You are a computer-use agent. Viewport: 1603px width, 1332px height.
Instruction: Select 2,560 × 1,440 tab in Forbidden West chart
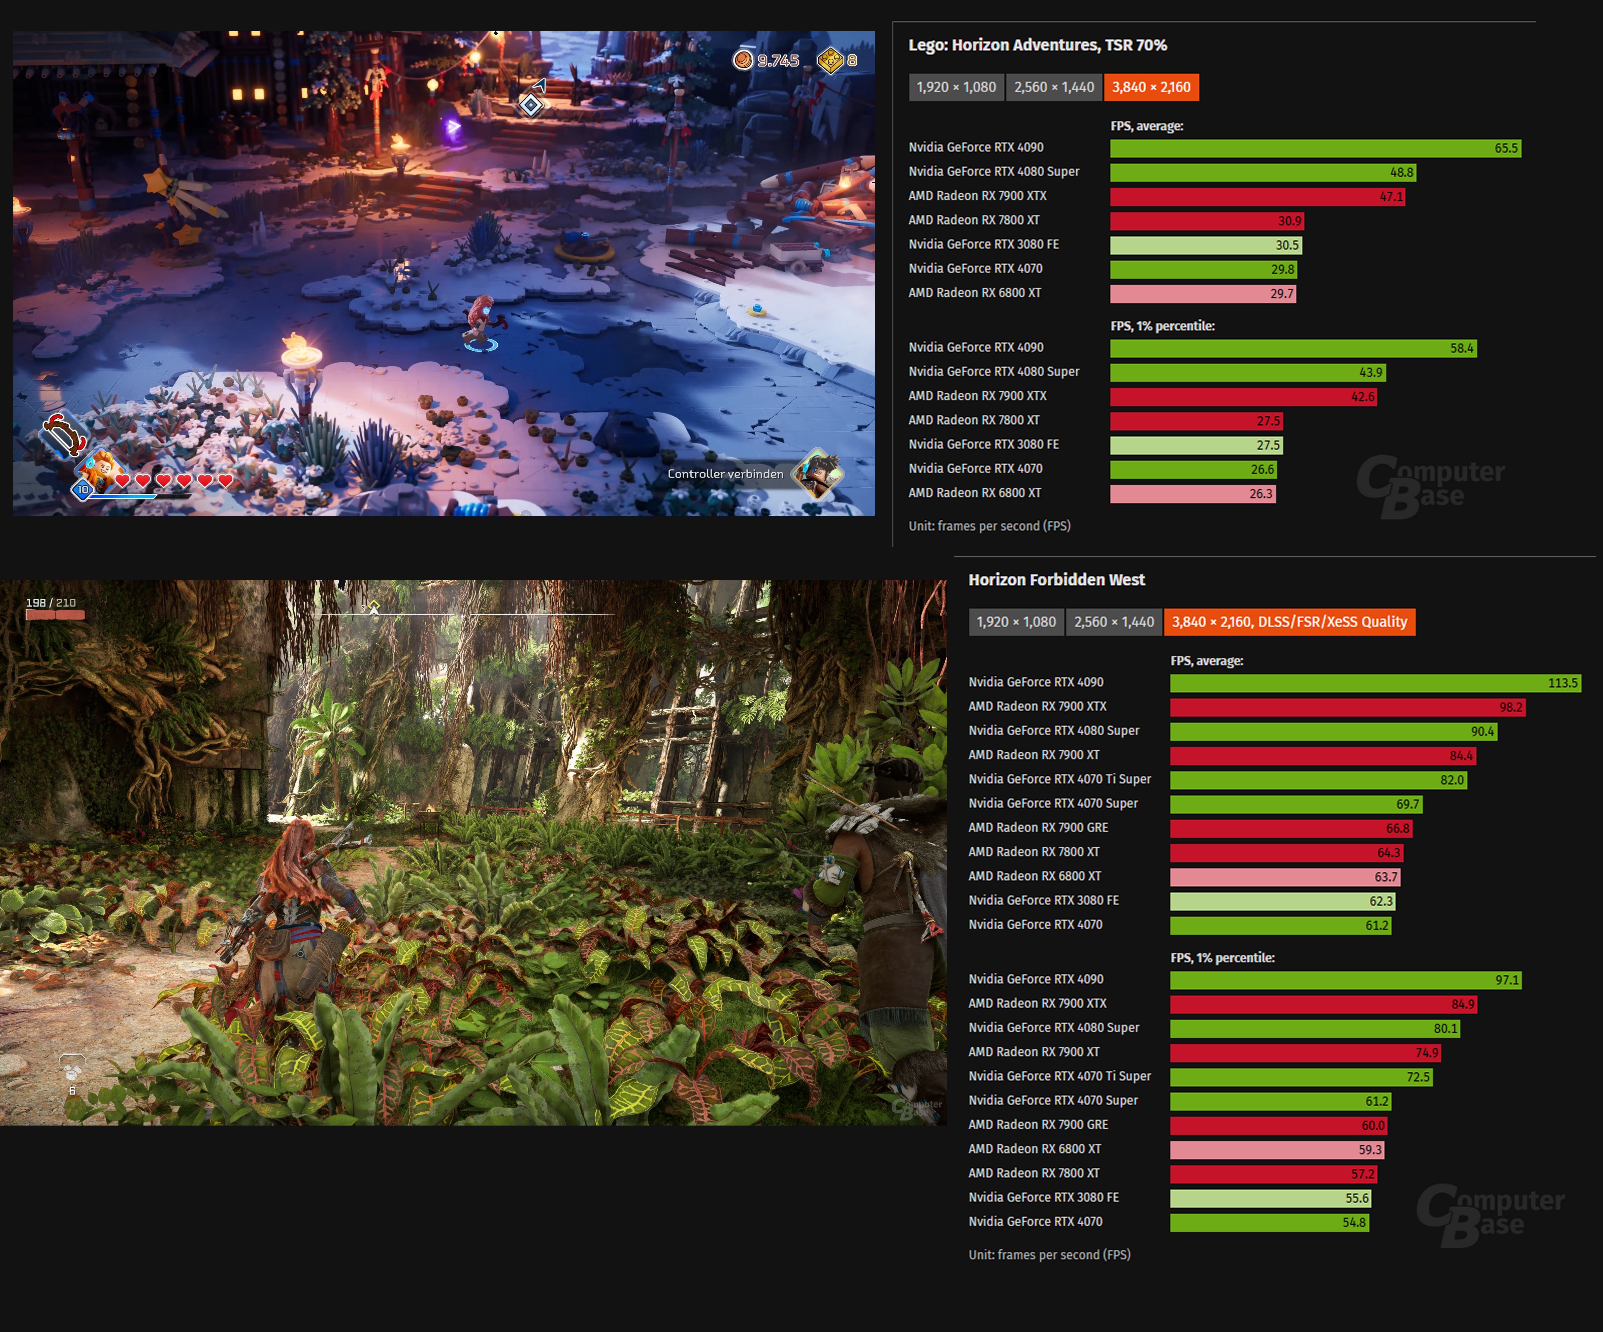coord(1114,622)
